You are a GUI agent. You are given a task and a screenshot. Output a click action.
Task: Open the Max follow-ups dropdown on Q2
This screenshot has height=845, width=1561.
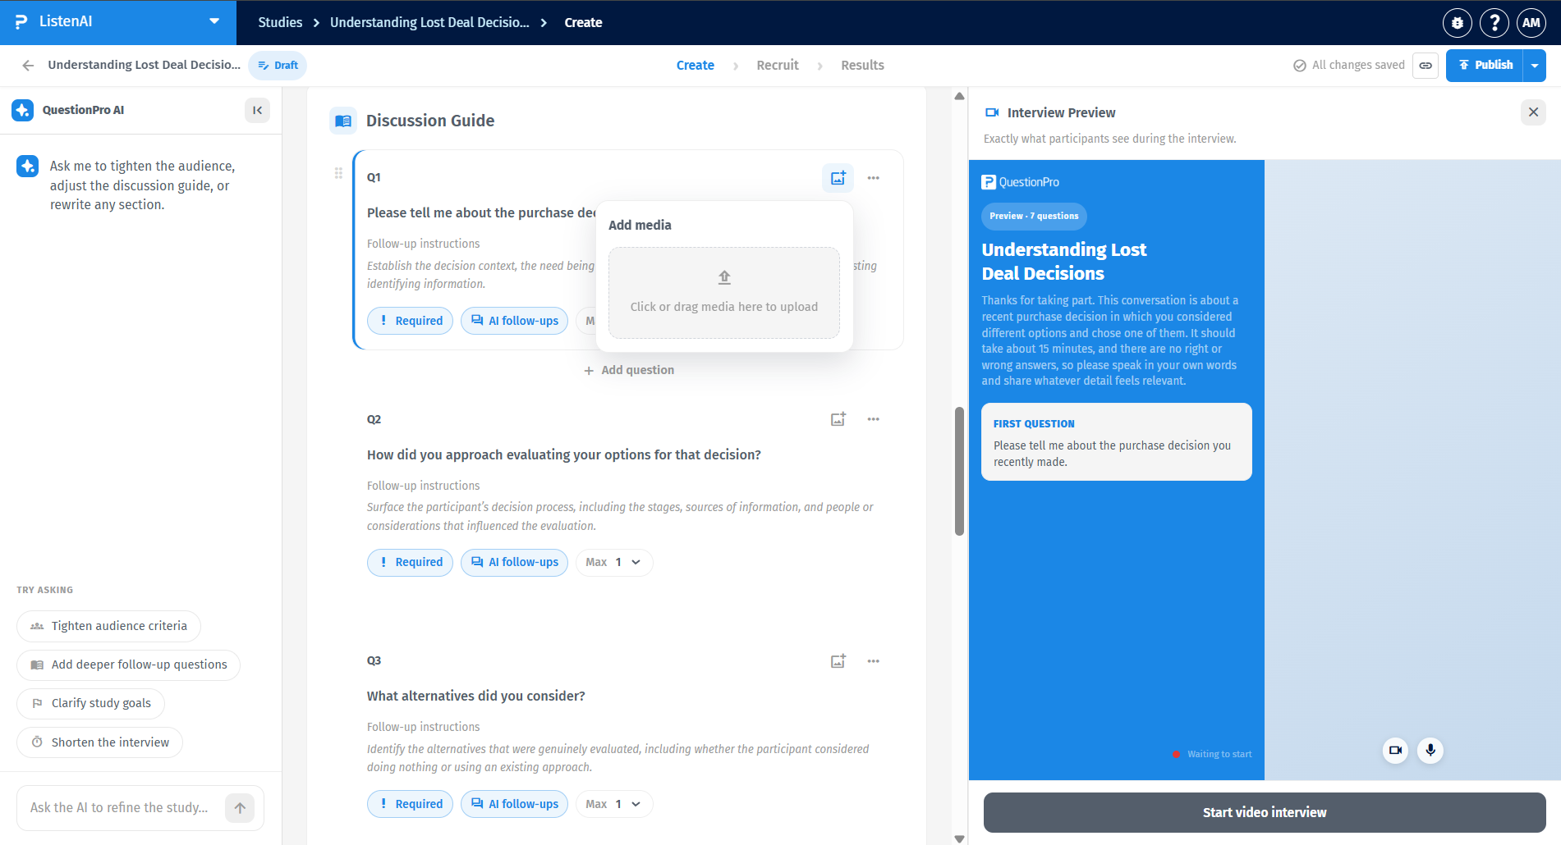click(614, 563)
